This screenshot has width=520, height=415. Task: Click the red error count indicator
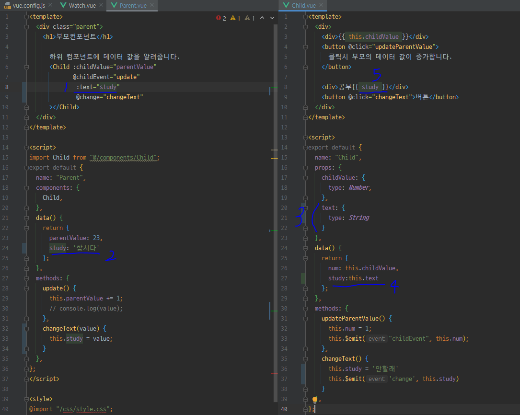pos(221,18)
